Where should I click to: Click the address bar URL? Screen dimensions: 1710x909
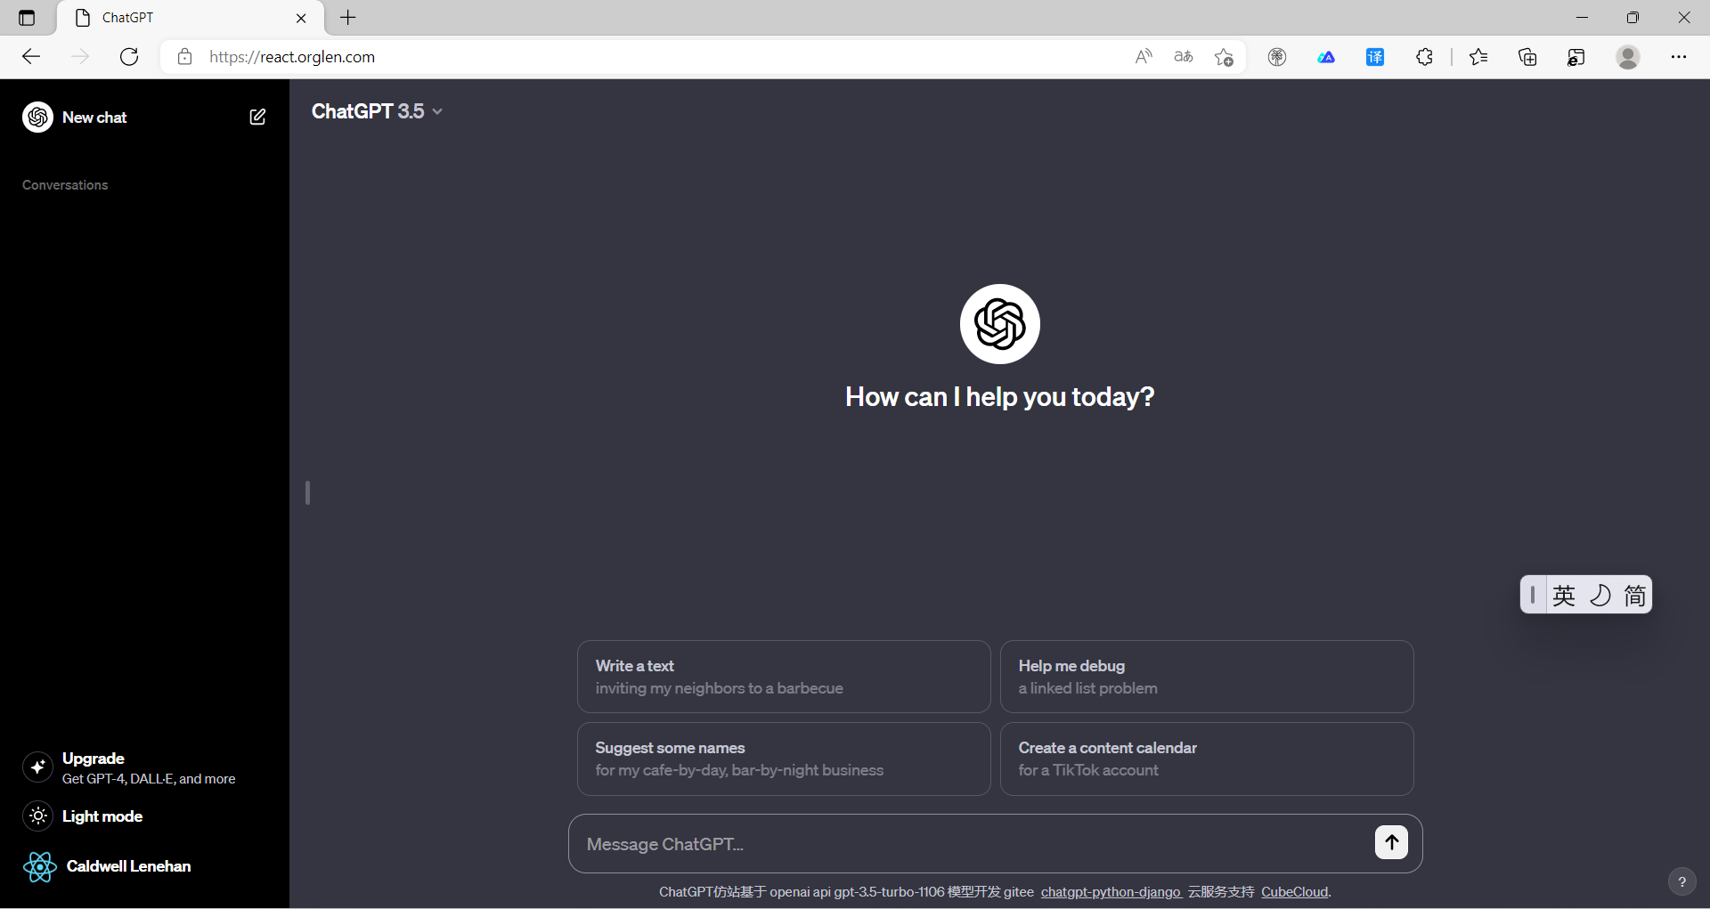click(x=292, y=57)
